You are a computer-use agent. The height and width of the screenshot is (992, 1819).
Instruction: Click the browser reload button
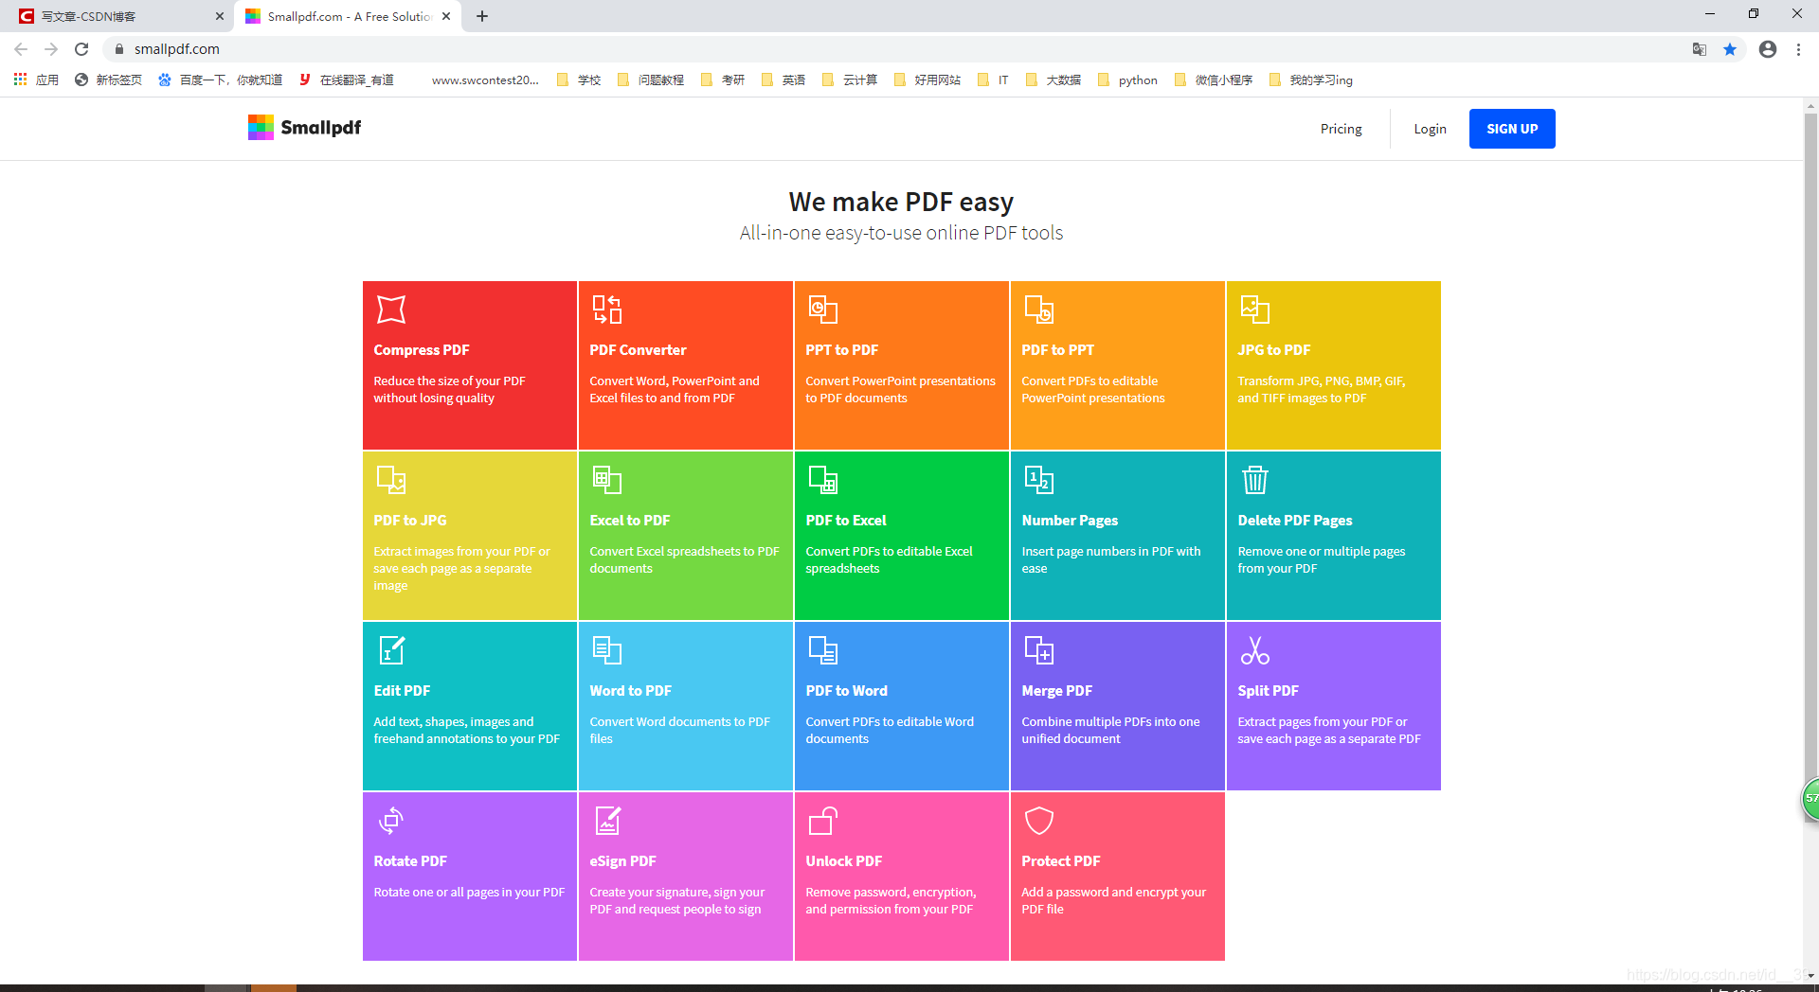(81, 49)
